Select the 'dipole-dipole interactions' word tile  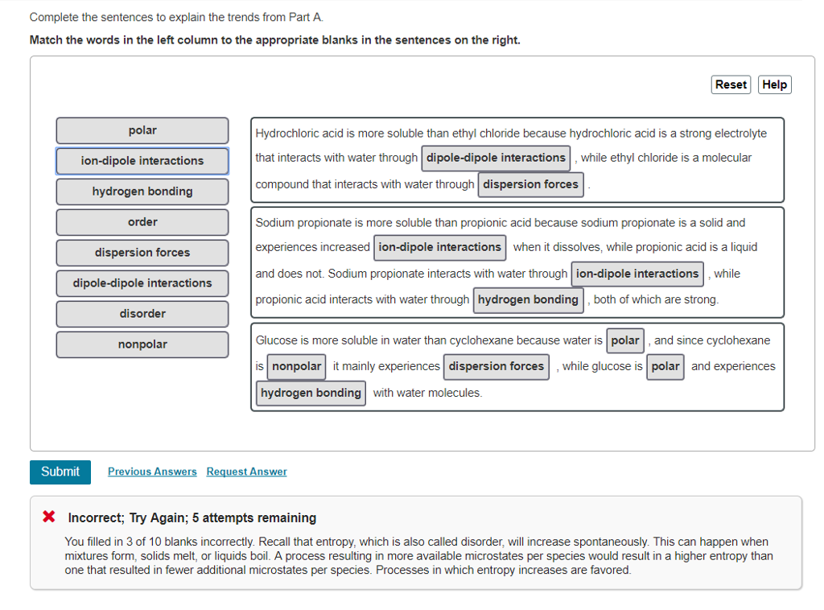click(142, 283)
